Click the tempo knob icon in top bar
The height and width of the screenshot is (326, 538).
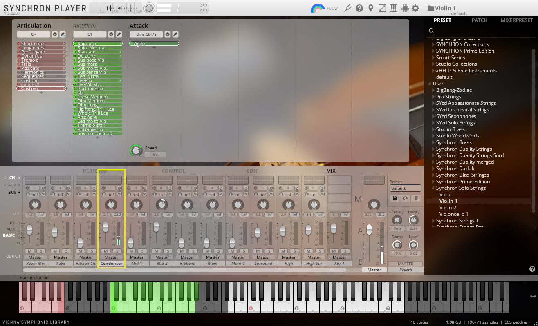coord(150,8)
